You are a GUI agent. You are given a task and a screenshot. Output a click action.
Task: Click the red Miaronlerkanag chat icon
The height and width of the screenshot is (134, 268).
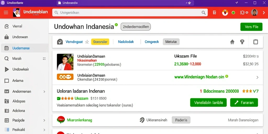click(x=61, y=120)
